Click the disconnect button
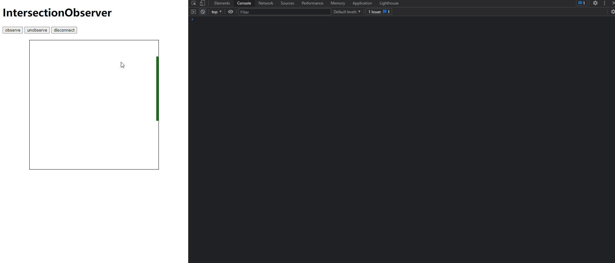The image size is (615, 263). (x=64, y=30)
